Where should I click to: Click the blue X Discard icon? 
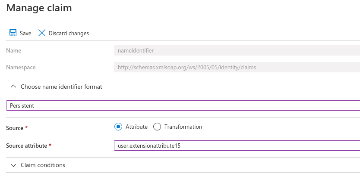42,33
